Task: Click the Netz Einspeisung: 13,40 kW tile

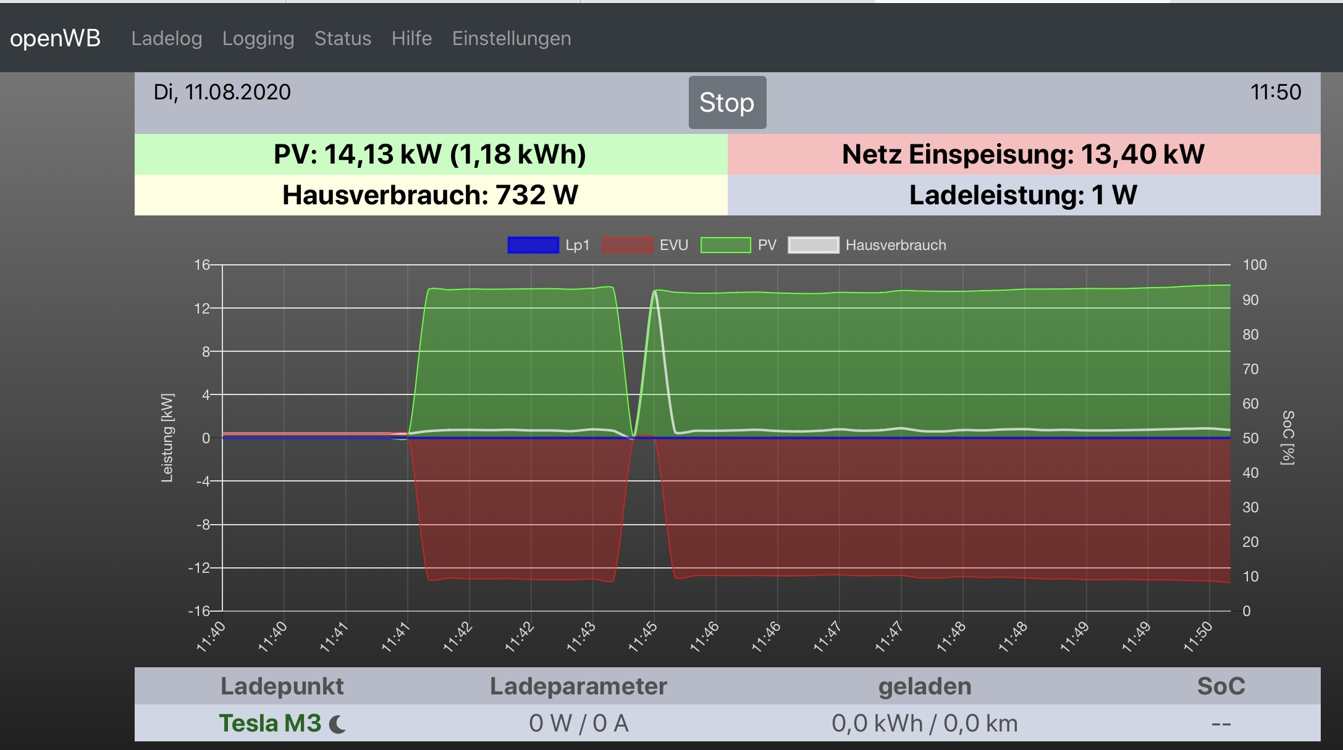Action: coord(1024,154)
